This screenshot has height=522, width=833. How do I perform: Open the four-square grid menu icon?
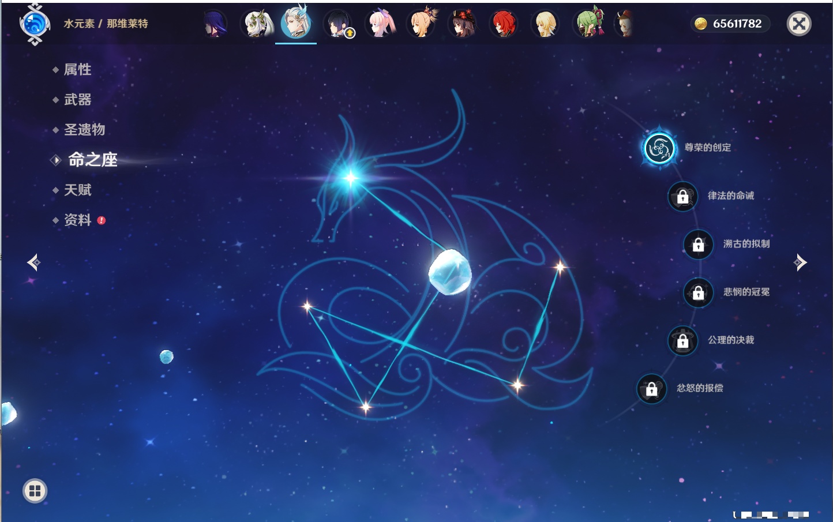tap(35, 491)
